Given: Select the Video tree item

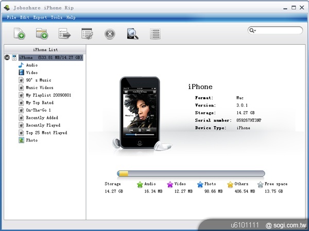Looking at the screenshot, I should tap(32, 73).
